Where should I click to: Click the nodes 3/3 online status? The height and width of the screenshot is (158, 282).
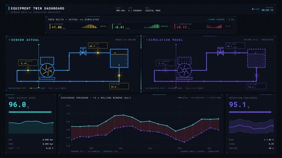(x=125, y=40)
